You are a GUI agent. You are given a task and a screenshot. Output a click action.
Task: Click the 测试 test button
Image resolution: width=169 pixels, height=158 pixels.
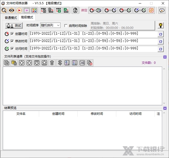point(14,26)
